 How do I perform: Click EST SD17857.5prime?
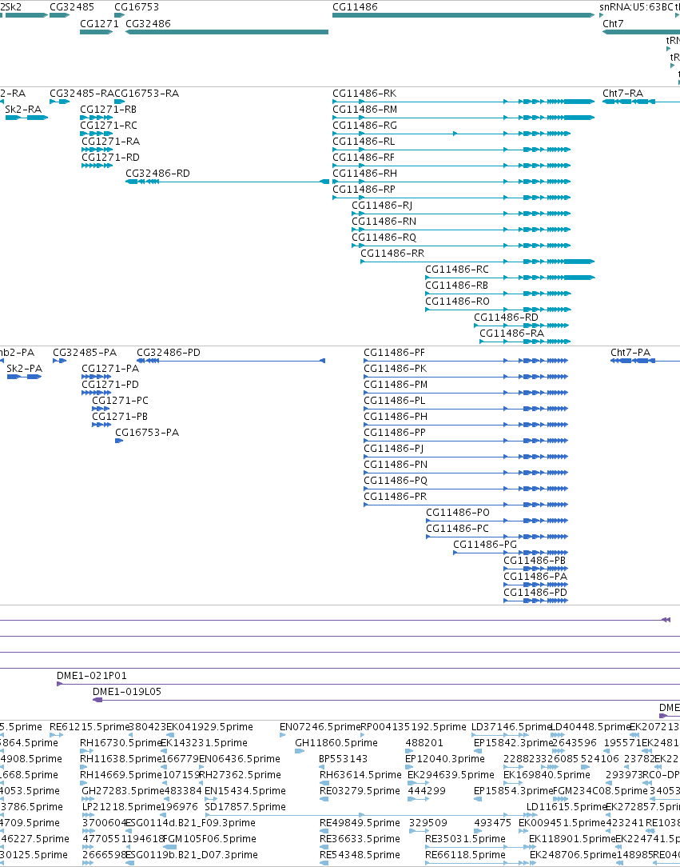(245, 807)
